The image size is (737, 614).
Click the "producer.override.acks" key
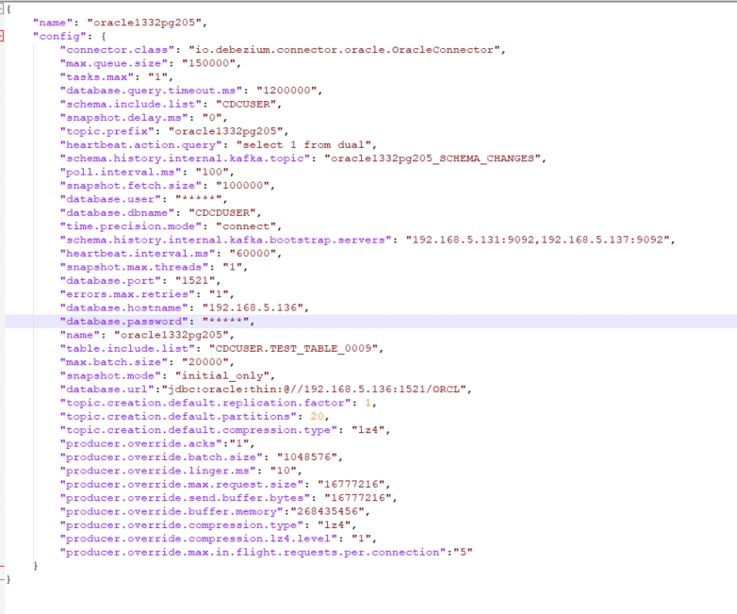point(141,443)
